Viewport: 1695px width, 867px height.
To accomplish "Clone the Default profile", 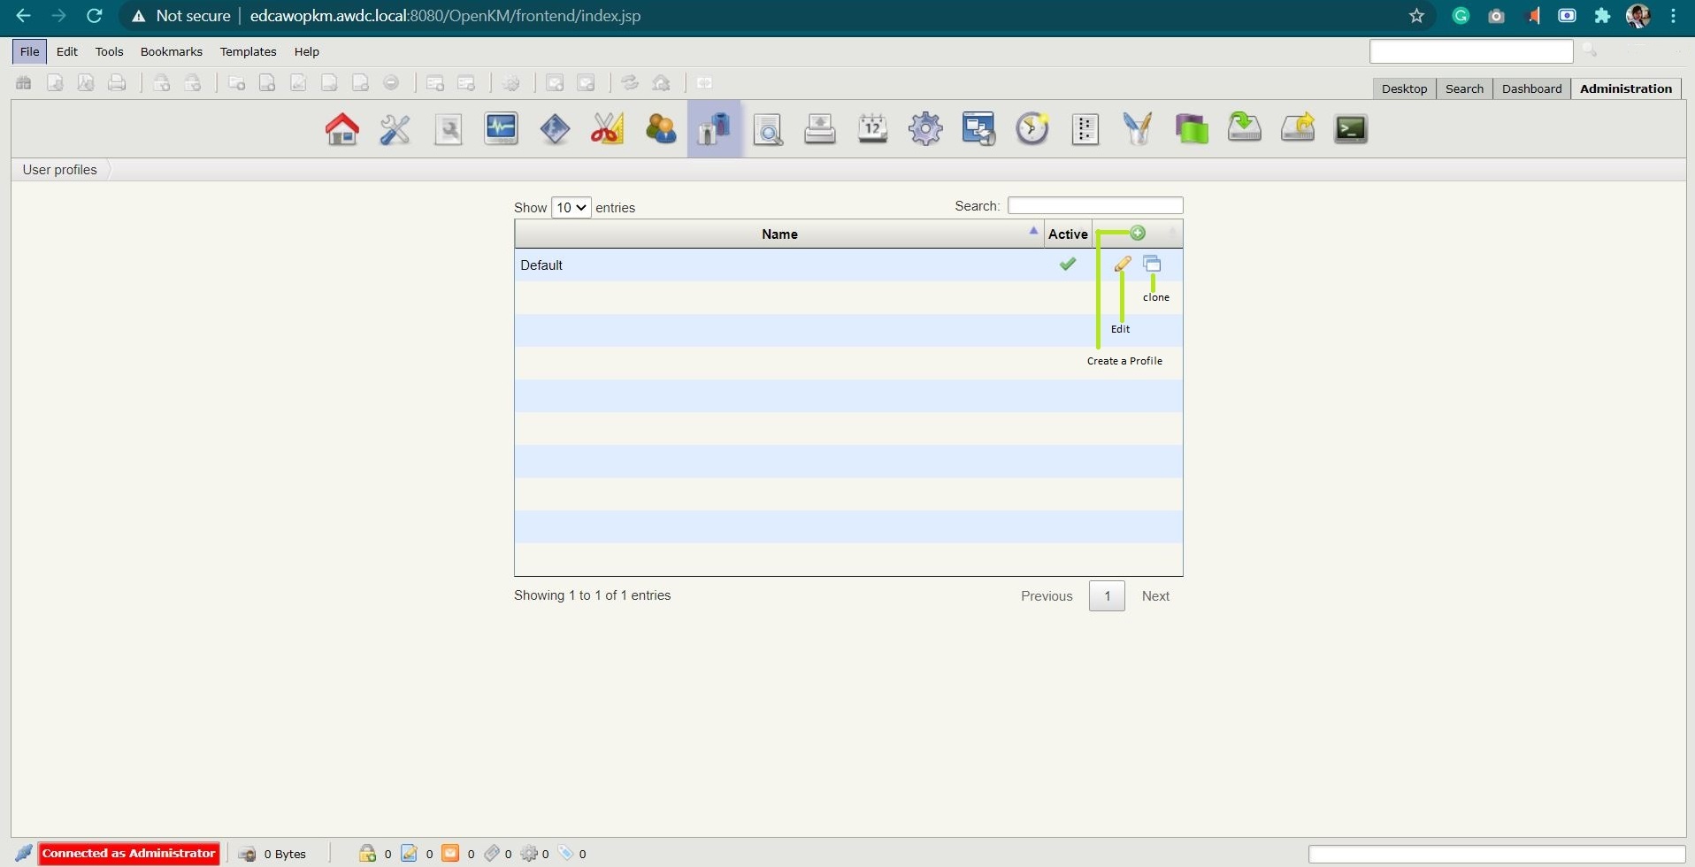I will 1152,264.
